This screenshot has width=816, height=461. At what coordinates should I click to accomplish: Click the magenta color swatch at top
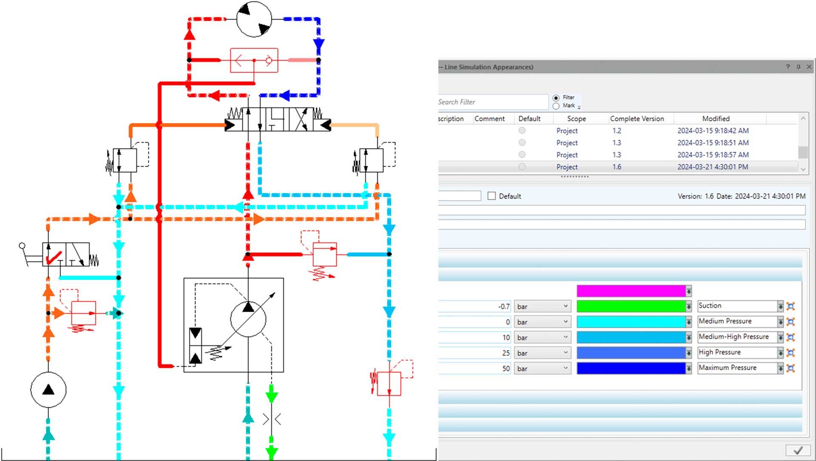pos(632,289)
